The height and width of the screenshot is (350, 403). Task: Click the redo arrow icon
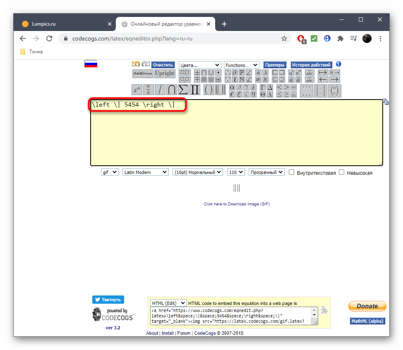coord(145,64)
